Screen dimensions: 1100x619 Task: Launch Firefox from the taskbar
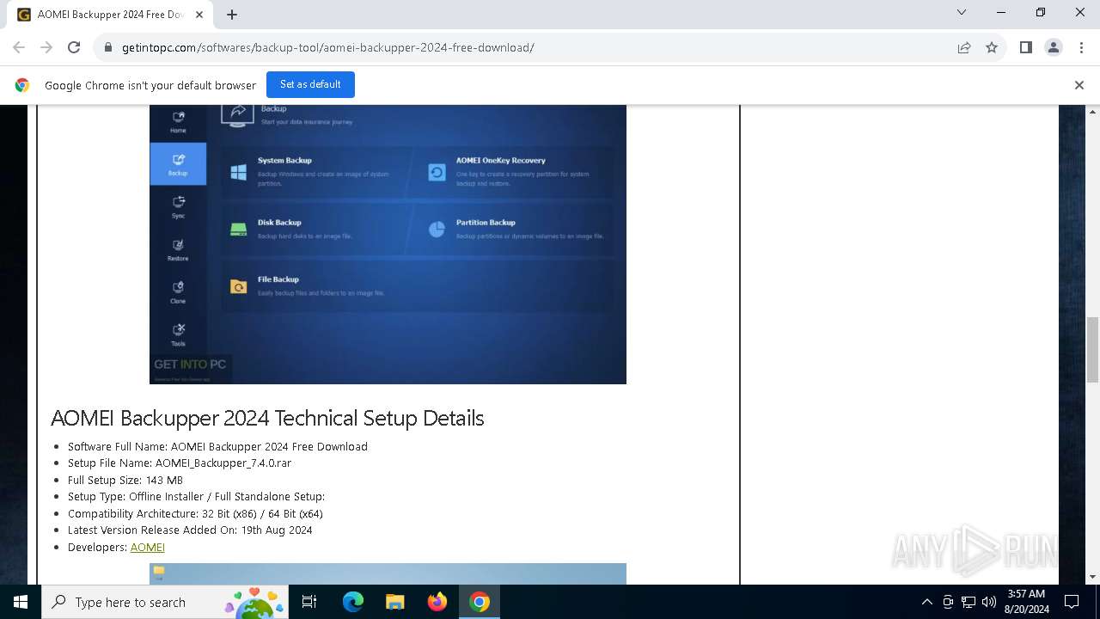(437, 602)
